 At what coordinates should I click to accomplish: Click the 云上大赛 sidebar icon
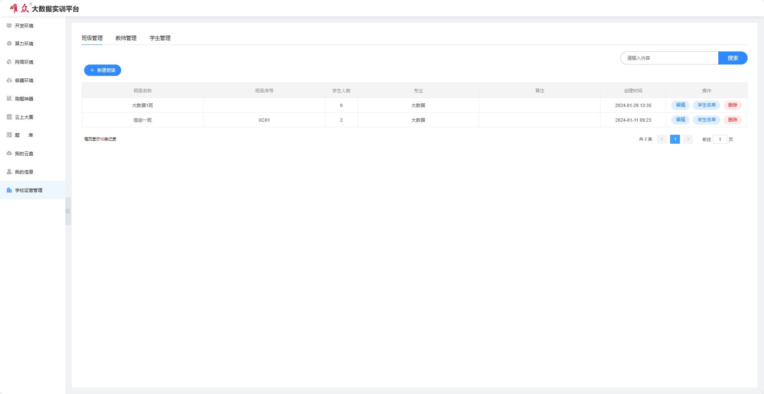point(9,117)
